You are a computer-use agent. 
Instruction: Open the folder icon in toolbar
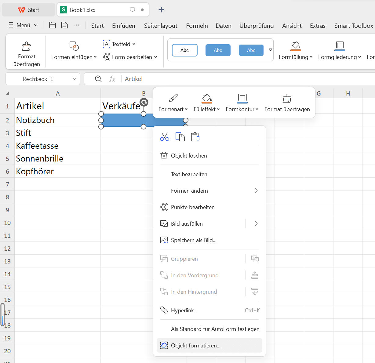coord(53,25)
